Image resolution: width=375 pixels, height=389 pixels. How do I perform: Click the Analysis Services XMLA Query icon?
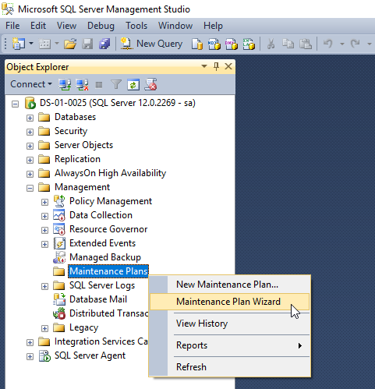[249, 44]
